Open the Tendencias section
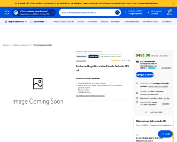Image resolution: width=177 pixels, height=142 pixels. (167, 22)
